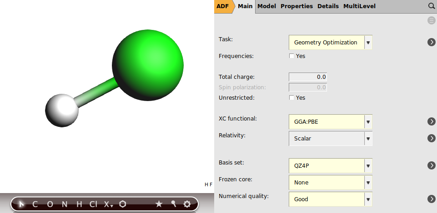
Task: Open the Relativity dropdown set to Scalar
Action: [x=331, y=138]
